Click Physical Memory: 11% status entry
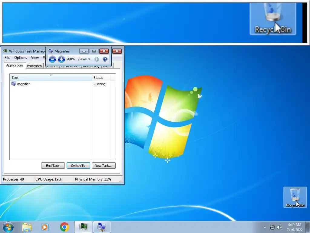The width and height of the screenshot is (310, 233). click(x=93, y=179)
